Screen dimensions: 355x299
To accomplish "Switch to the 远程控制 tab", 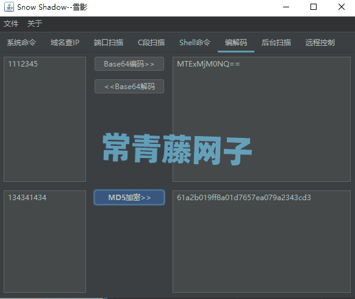I will point(320,43).
